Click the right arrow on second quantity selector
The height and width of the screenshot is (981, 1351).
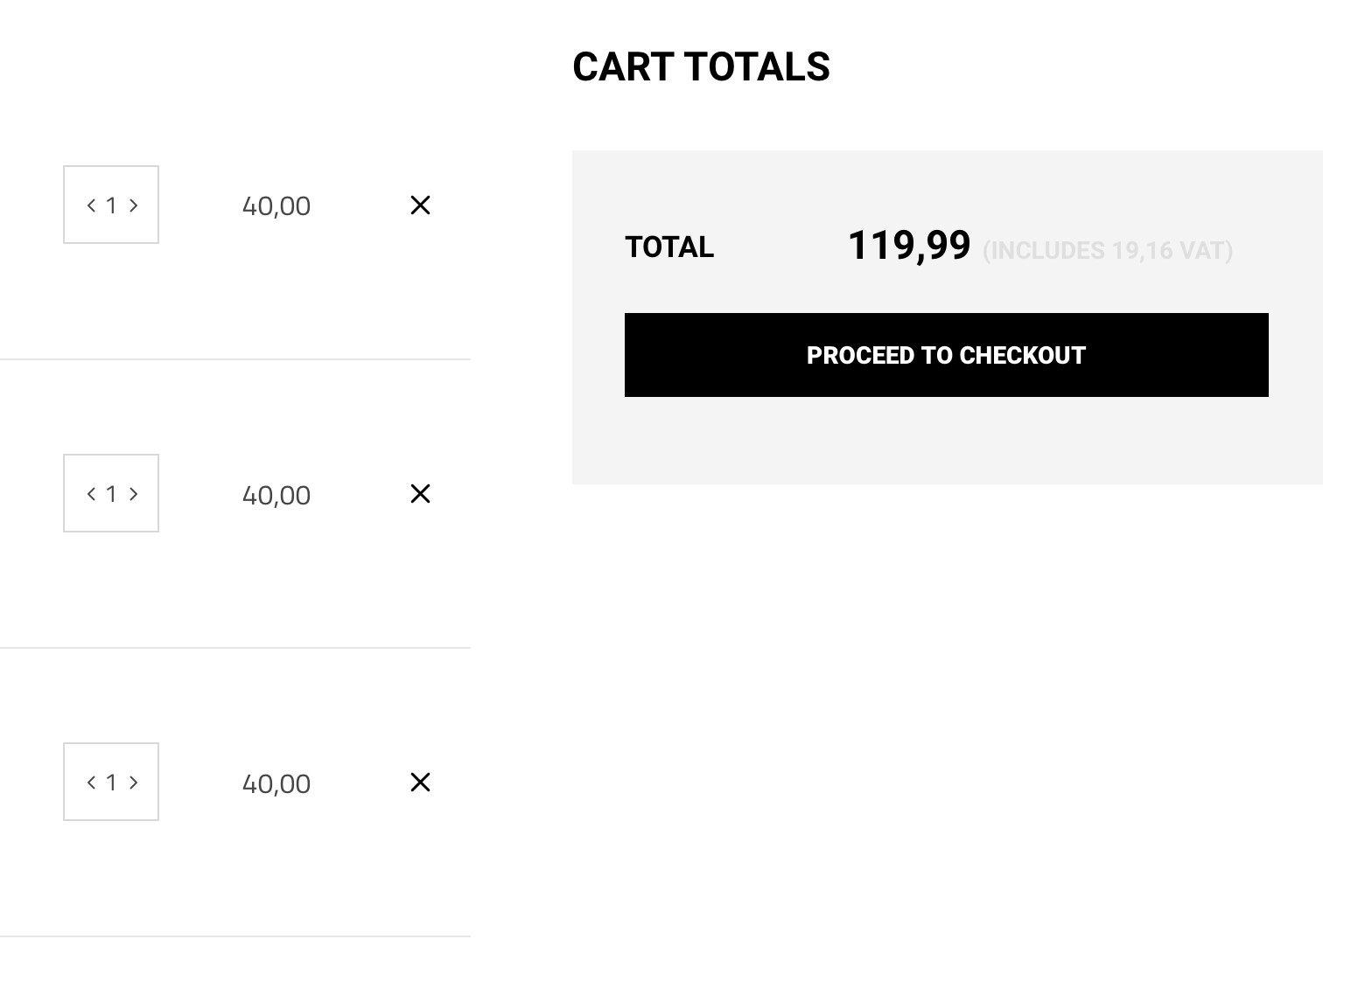[x=134, y=493]
